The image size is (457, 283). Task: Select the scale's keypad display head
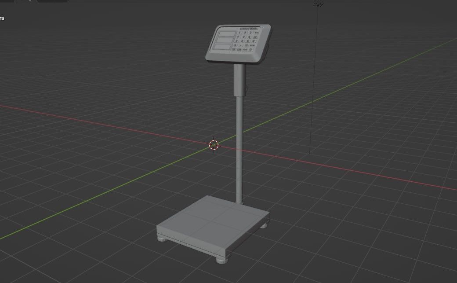pos(239,44)
